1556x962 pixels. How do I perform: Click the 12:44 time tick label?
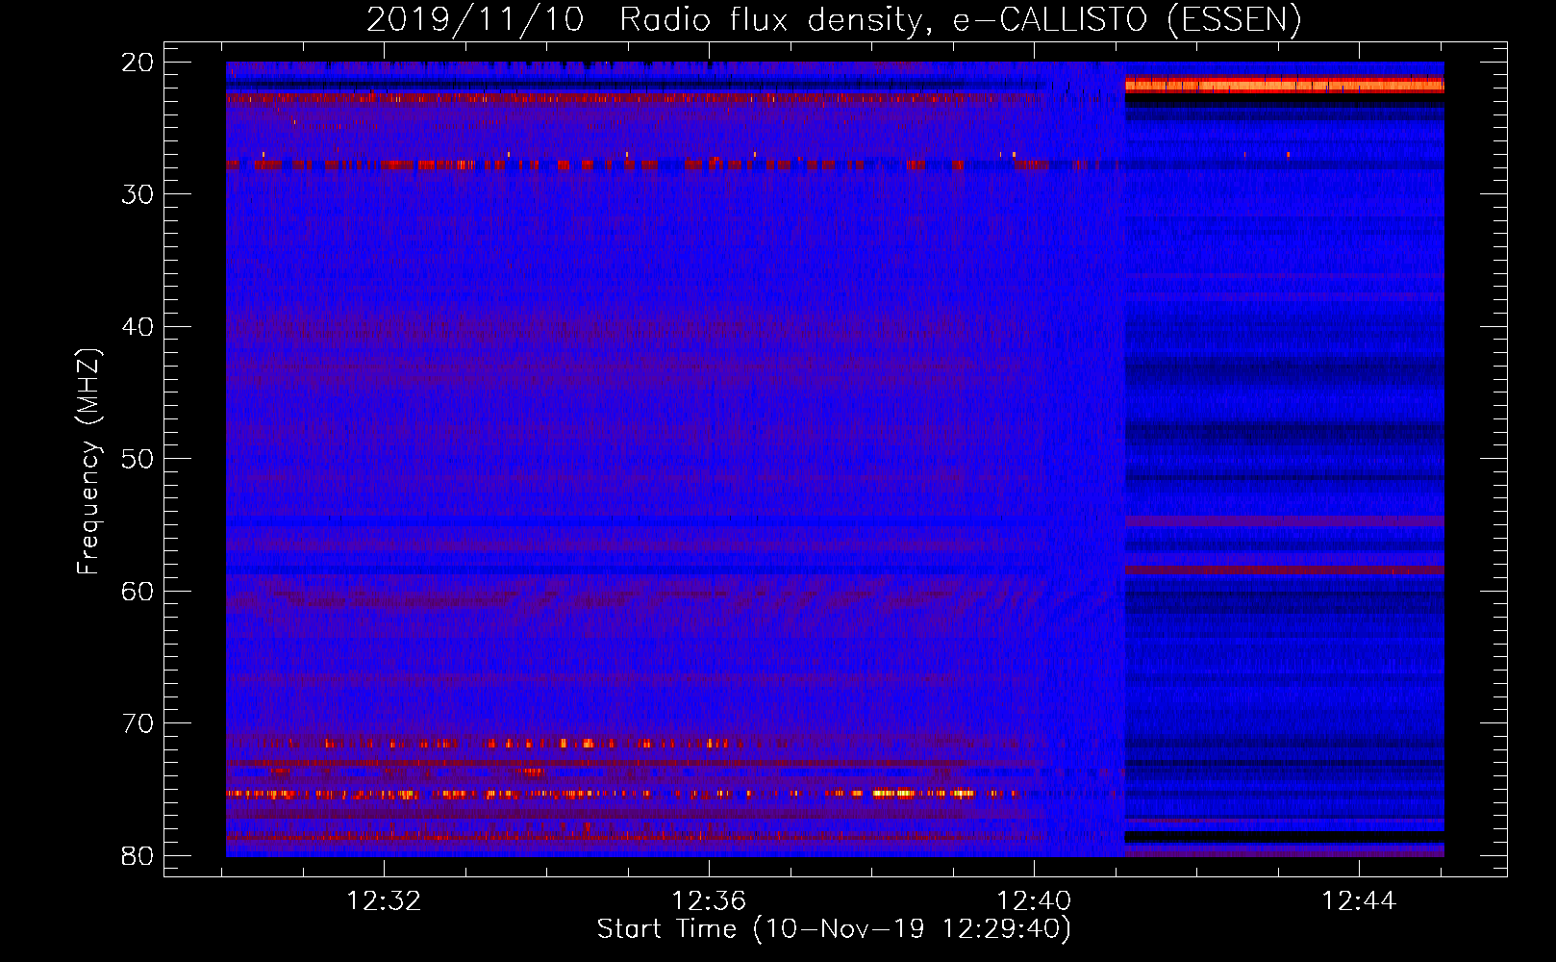(x=1359, y=901)
